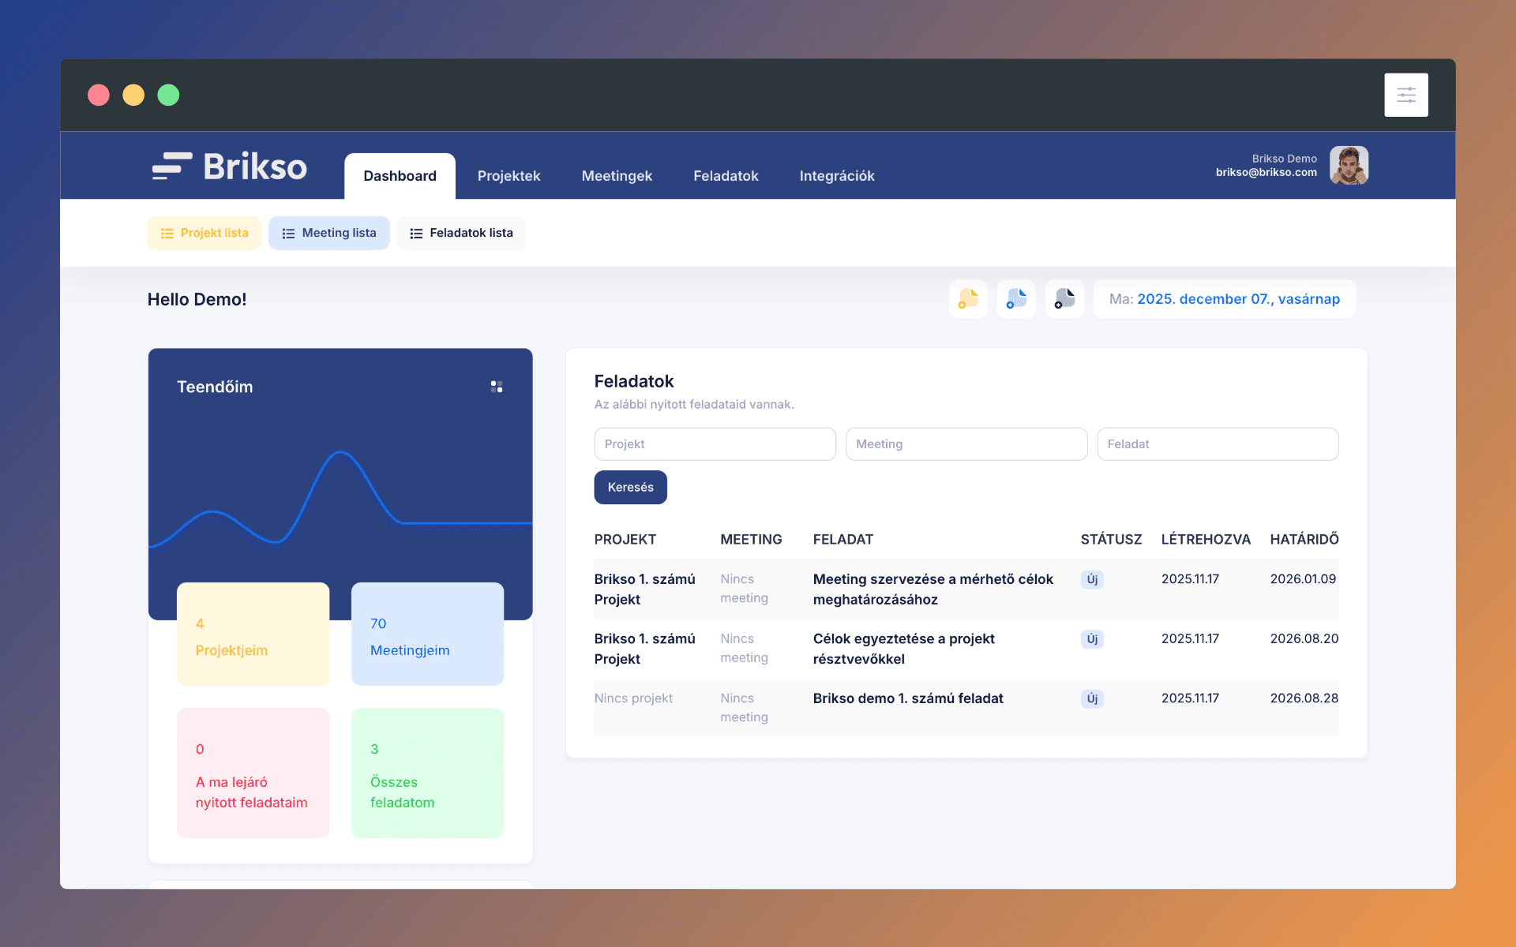Image resolution: width=1516 pixels, height=947 pixels.
Task: Click the dark add-document icon
Action: [x=1064, y=299]
